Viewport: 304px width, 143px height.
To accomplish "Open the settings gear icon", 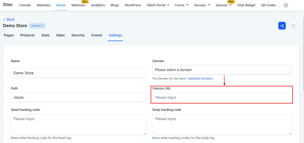I will point(286,5).
